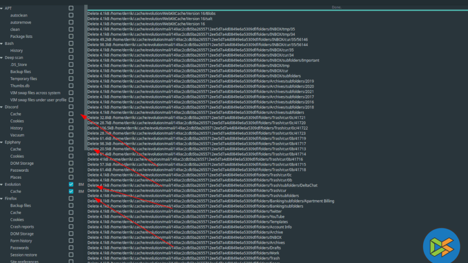This screenshot has width=468, height=263.
Task: Tick the Temporary files checkbox
Action: (x=71, y=79)
